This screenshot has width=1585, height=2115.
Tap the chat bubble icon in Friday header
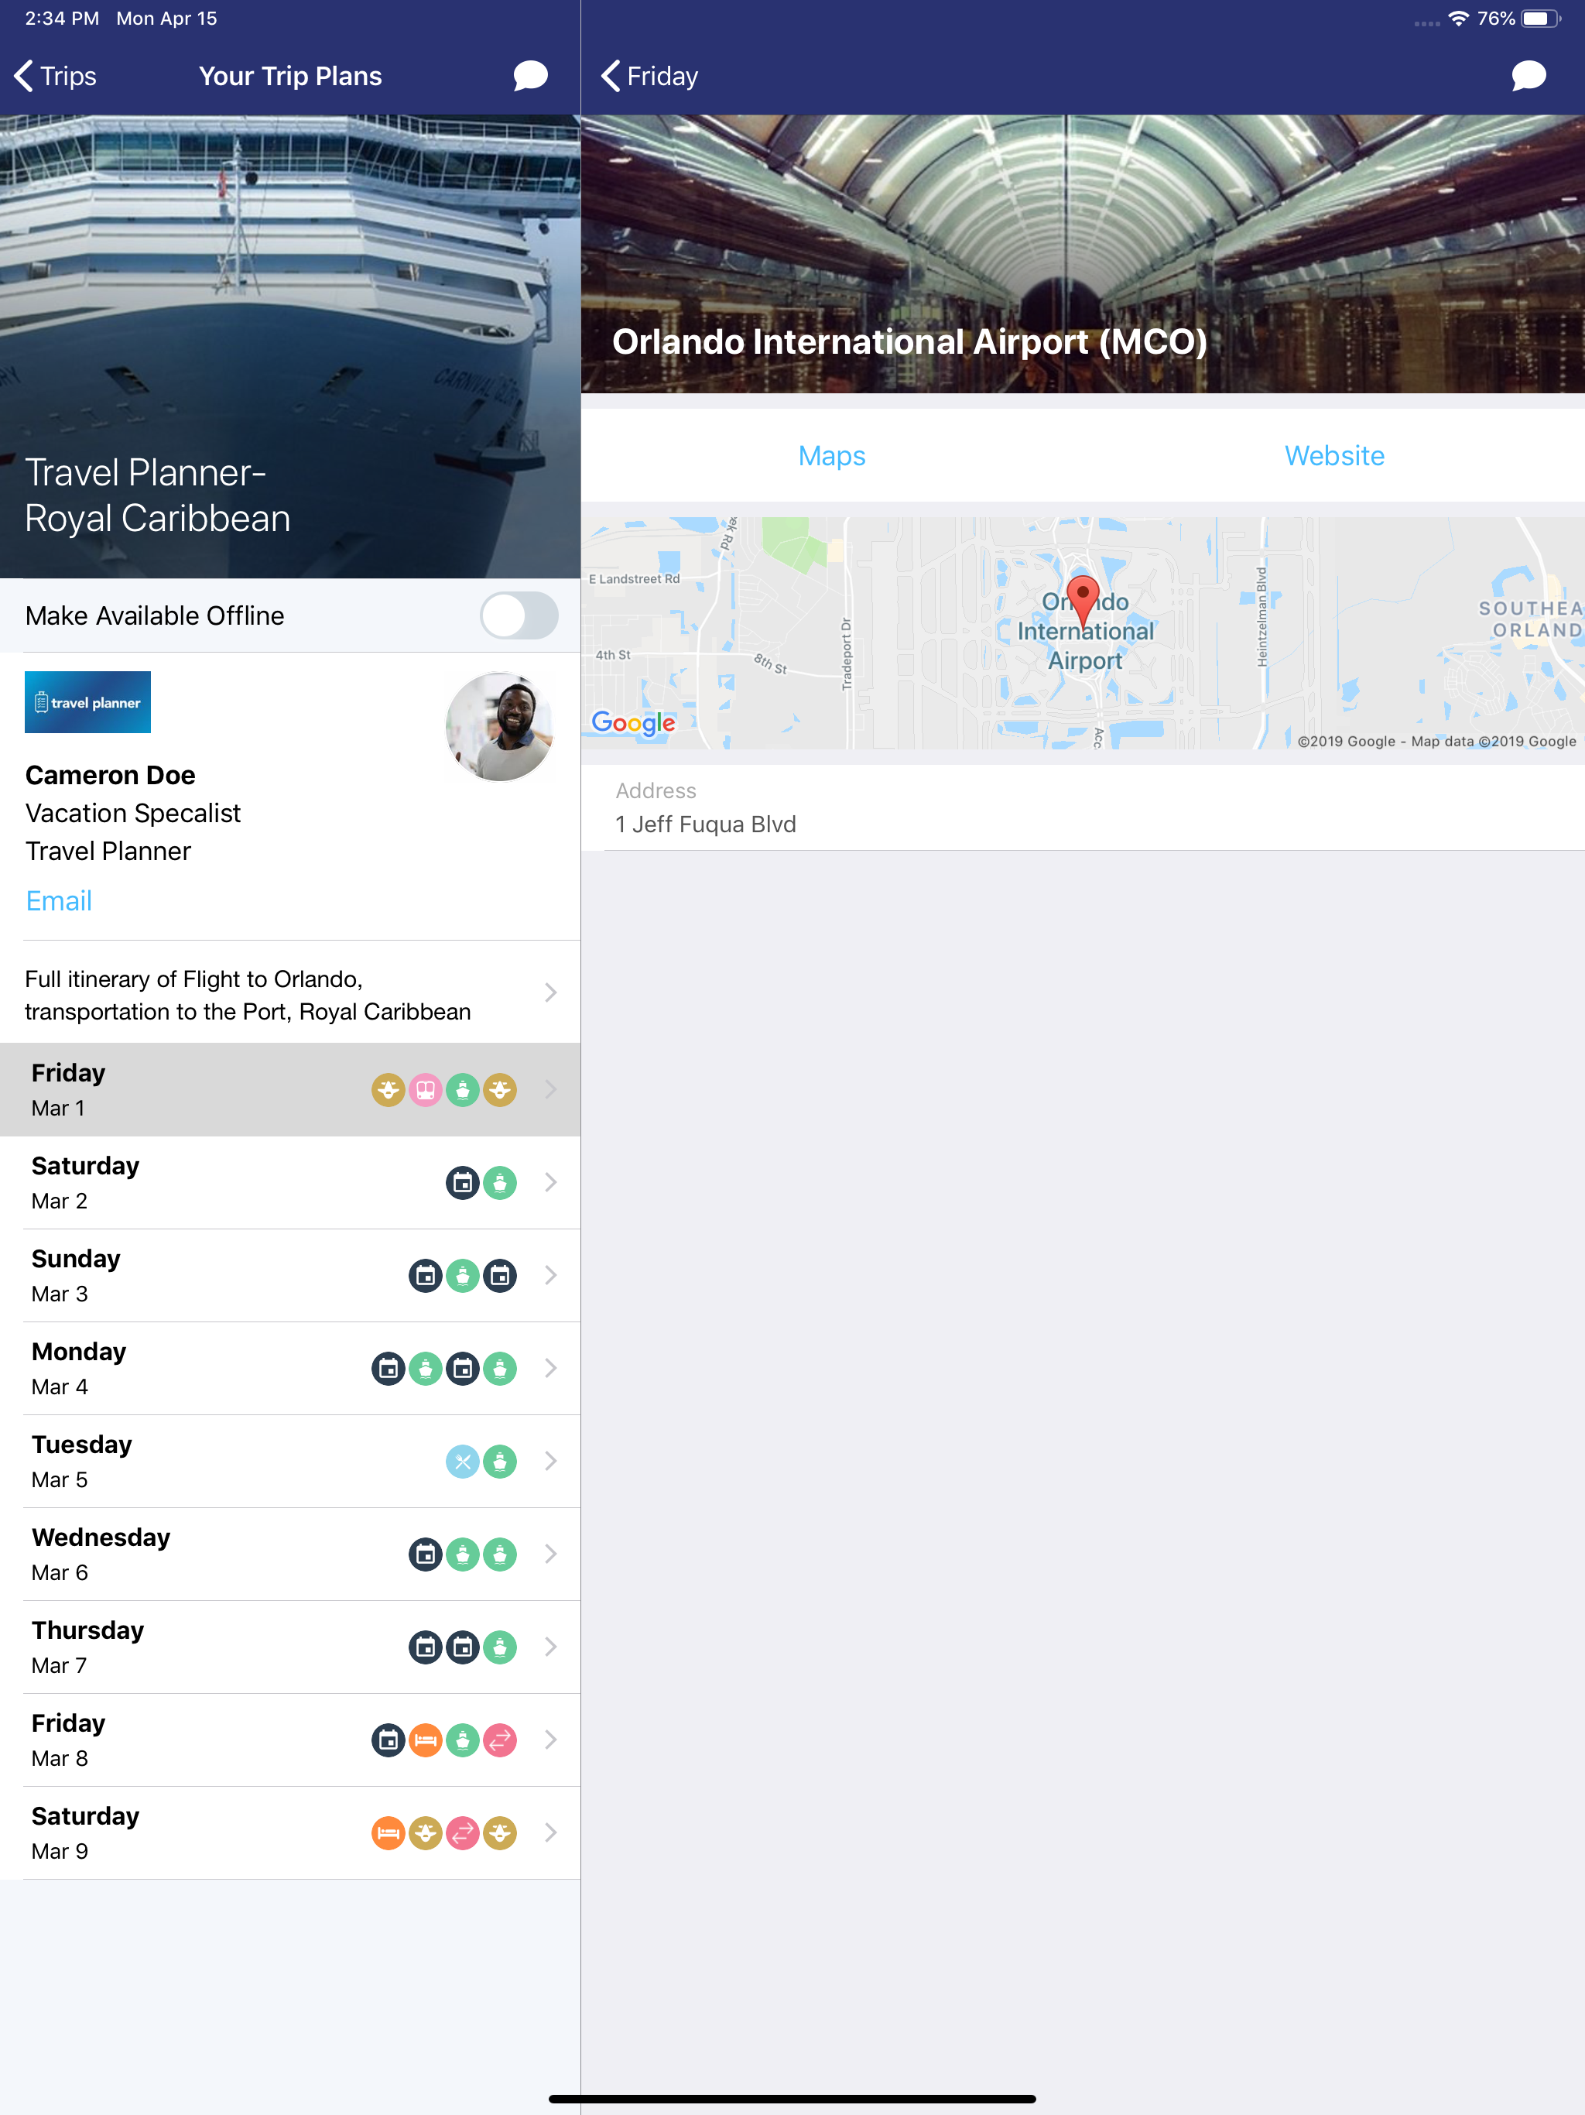click(x=1528, y=76)
